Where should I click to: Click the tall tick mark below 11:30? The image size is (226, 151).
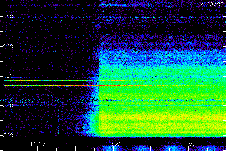pos(113,148)
